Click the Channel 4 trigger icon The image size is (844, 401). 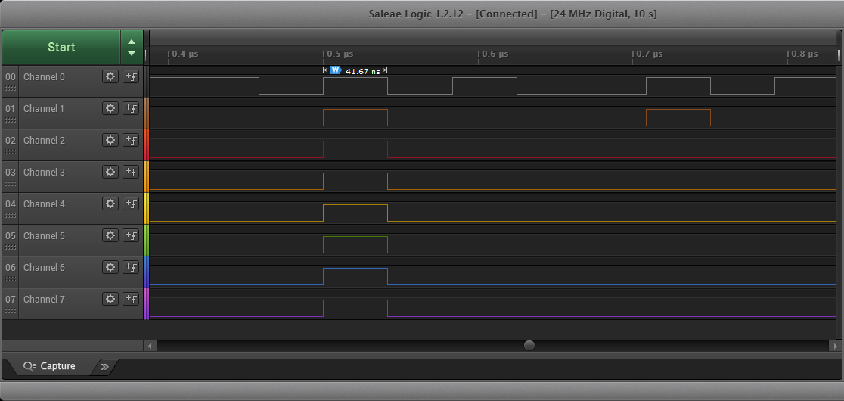point(131,204)
